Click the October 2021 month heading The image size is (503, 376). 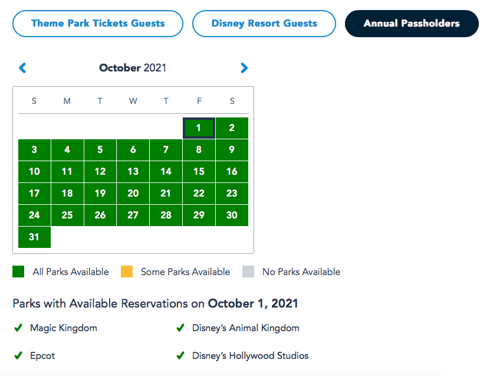[x=133, y=68]
